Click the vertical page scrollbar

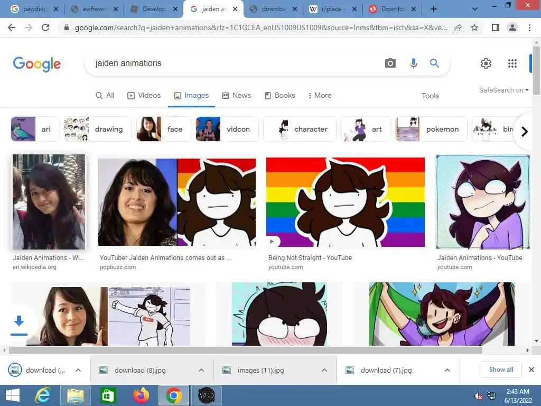coord(536,70)
